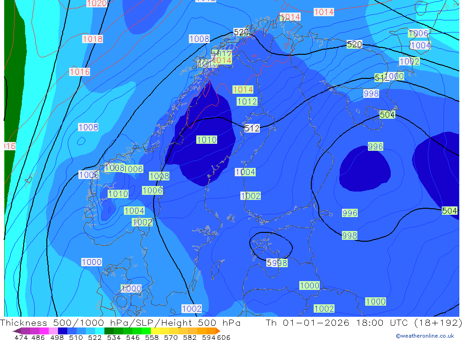
Task: Click the light pink legend swatch
Action: coord(53,331)
